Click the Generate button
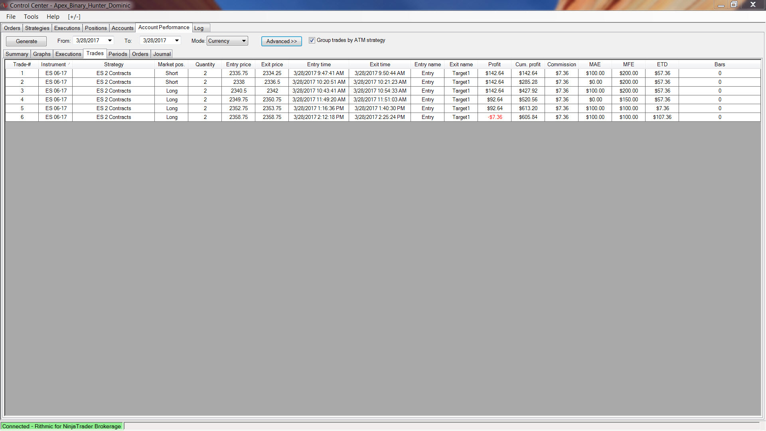766x431 pixels. [26, 41]
